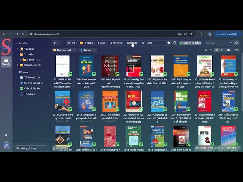
Task: Click the New Chrome available button
Action: (x=227, y=34)
